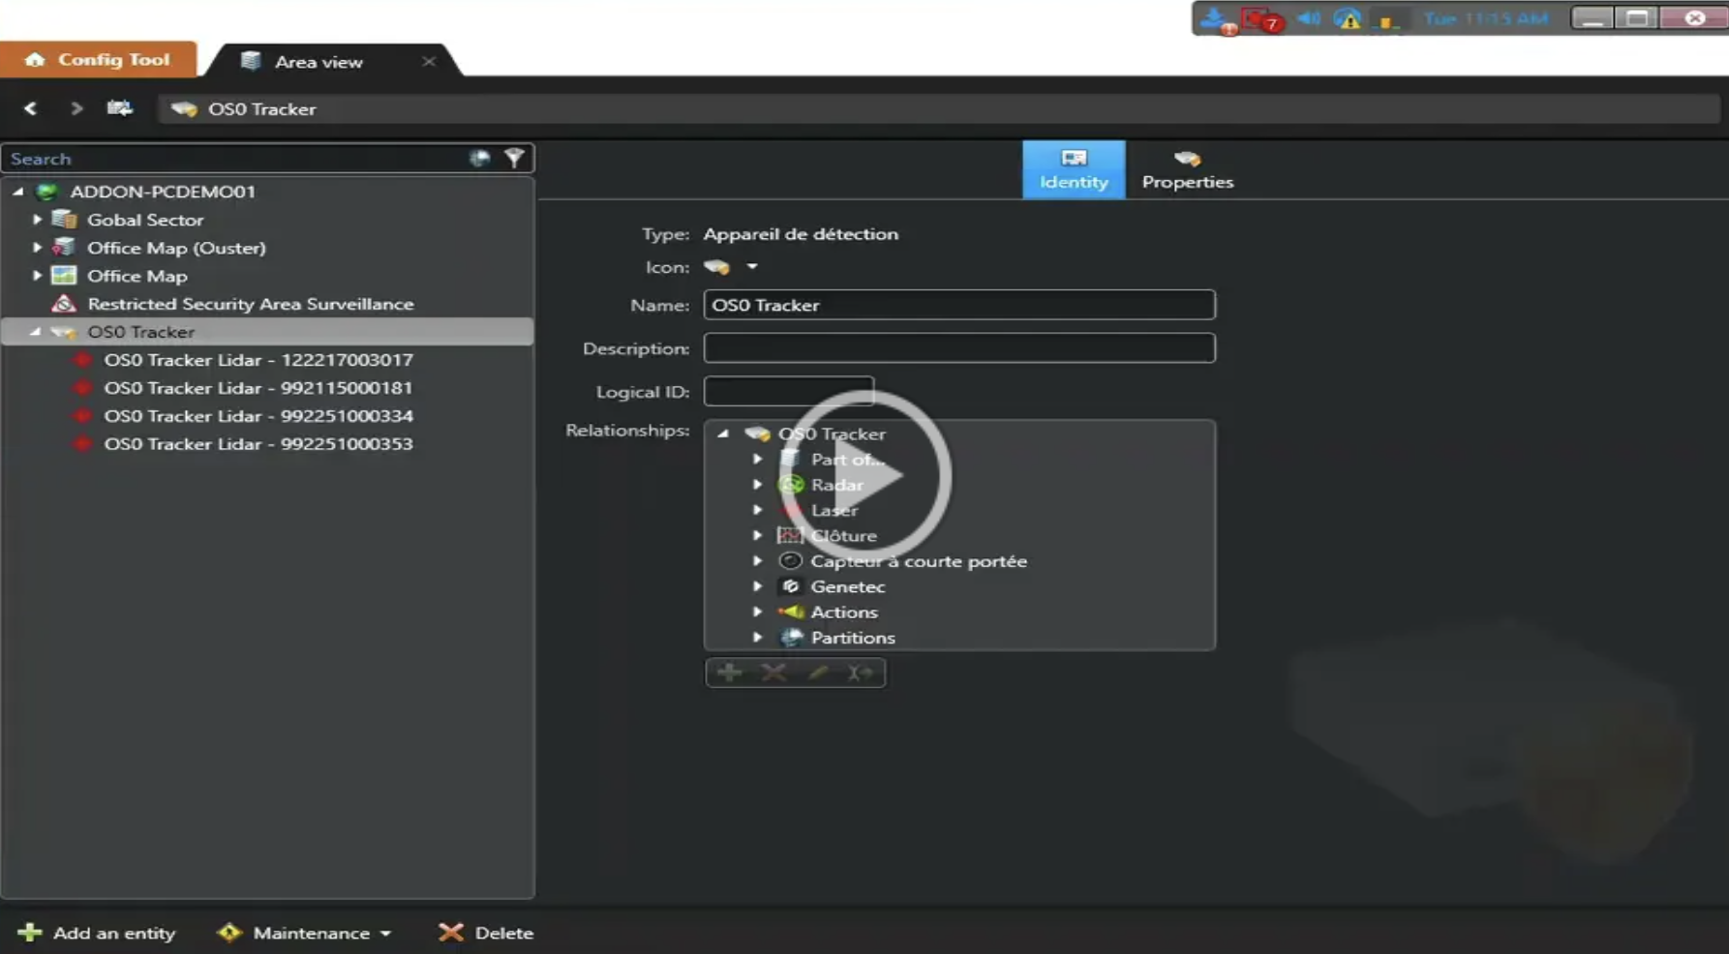Screen dimensions: 1729x954
Task: Click the edit relationship pencil icon
Action: 818,672
